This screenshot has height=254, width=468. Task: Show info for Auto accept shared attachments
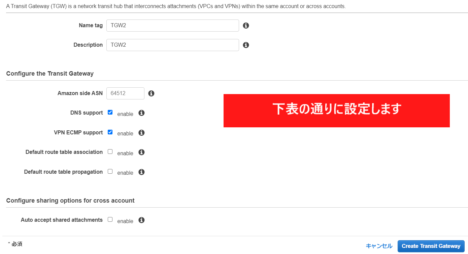141,220
